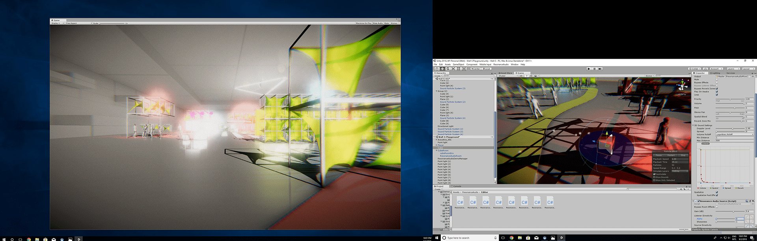Uncheck the Loop checkbox
The image size is (757, 241).
[x=717, y=95]
